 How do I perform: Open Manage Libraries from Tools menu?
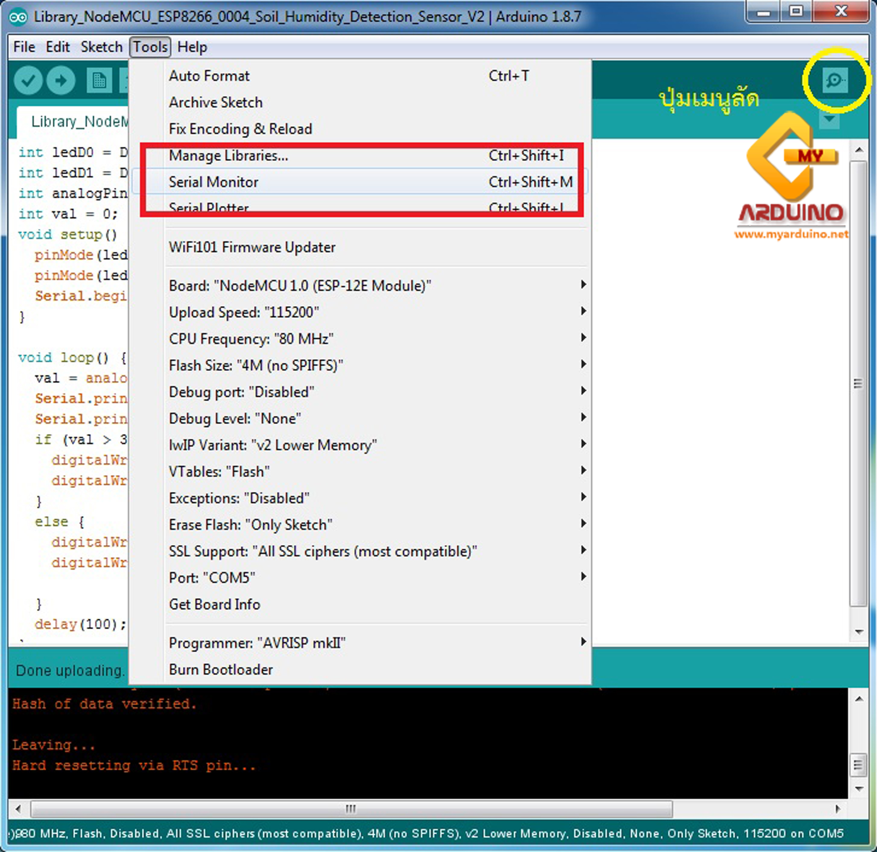point(228,156)
